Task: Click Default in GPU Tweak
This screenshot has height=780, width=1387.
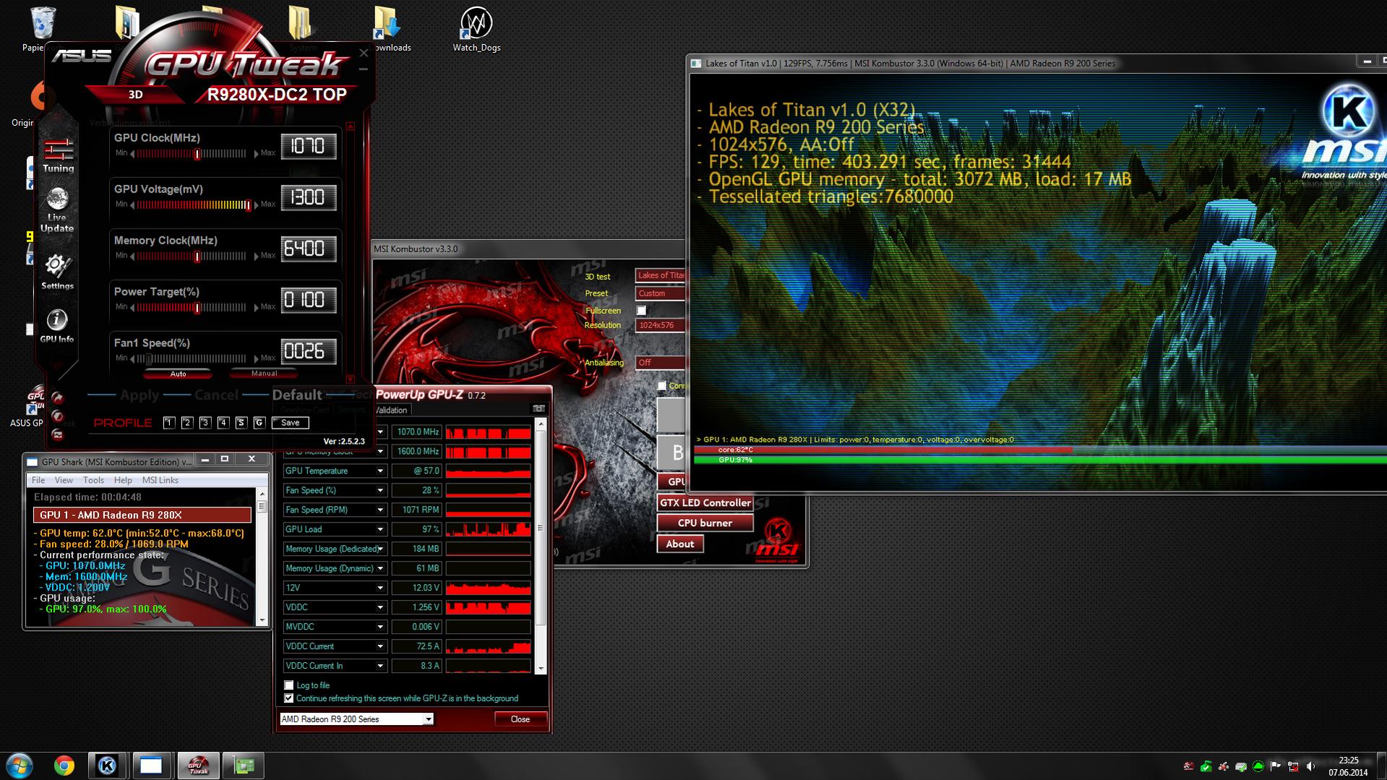Action: click(x=296, y=395)
